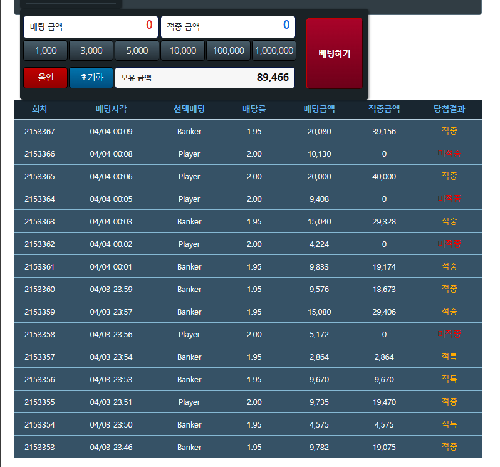The width and height of the screenshot is (500, 467).
Task: Click the red 올인 all-in button
Action: [46, 78]
